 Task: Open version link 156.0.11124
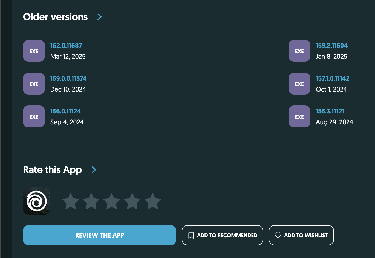65,111
